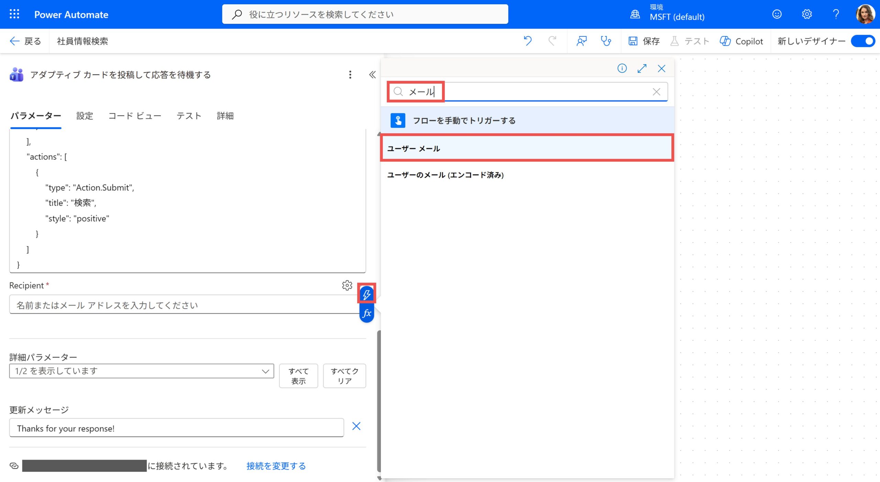880x482 pixels.
Task: Open the action's three-dot more menu
Action: [x=350, y=75]
